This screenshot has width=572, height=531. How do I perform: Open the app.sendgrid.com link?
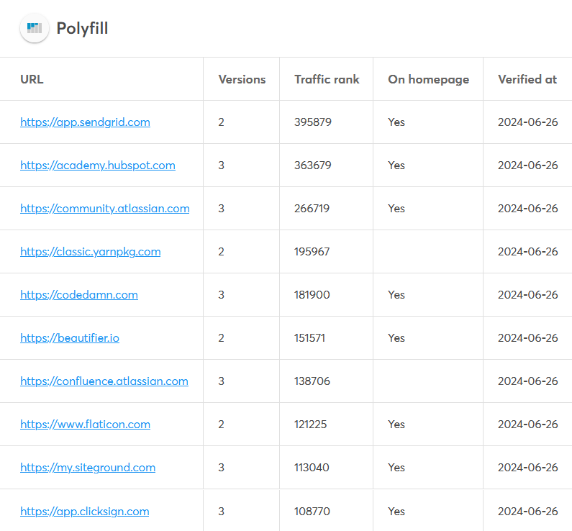85,122
